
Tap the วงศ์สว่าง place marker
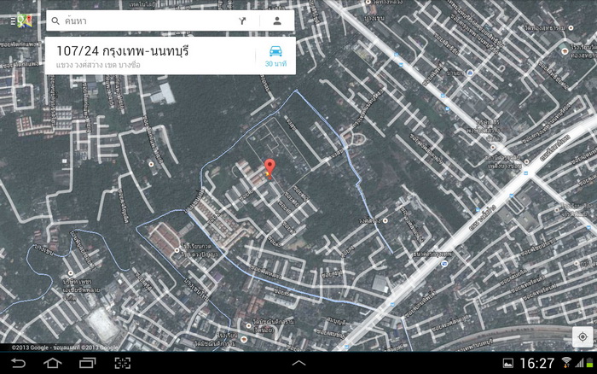pyautogui.click(x=385, y=221)
